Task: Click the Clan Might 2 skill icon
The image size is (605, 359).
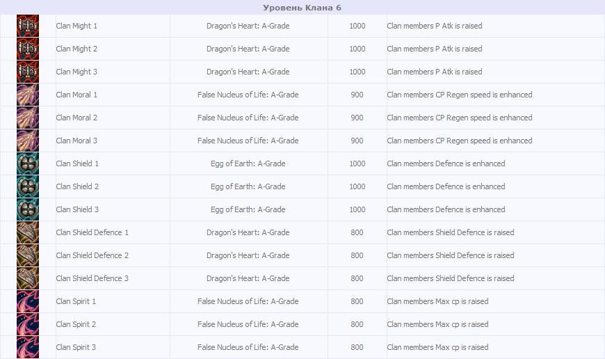Action: [x=27, y=49]
